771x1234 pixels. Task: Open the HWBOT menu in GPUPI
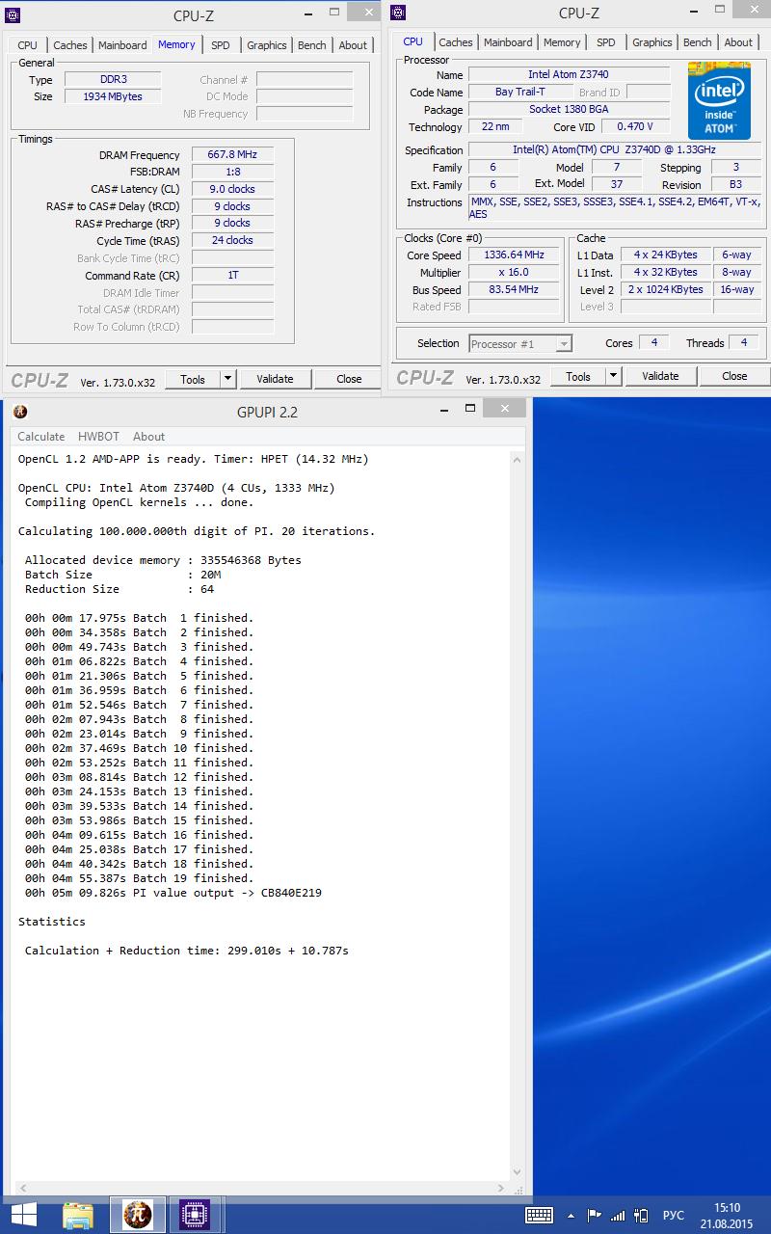(x=98, y=437)
